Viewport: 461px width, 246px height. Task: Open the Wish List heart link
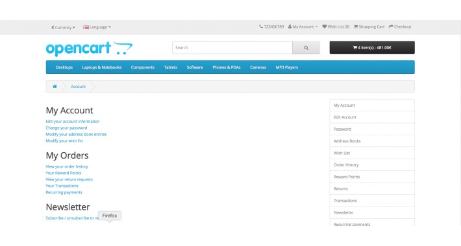(336, 27)
